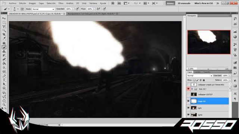Viewport: 239px width, 134px height.
Task: Click the Navegador zoom slider
Action: tap(217, 68)
